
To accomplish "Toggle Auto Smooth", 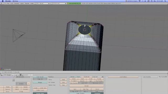I will [40, 77].
